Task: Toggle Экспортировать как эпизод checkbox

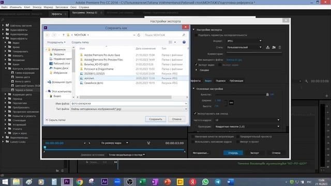Action: 195,114
